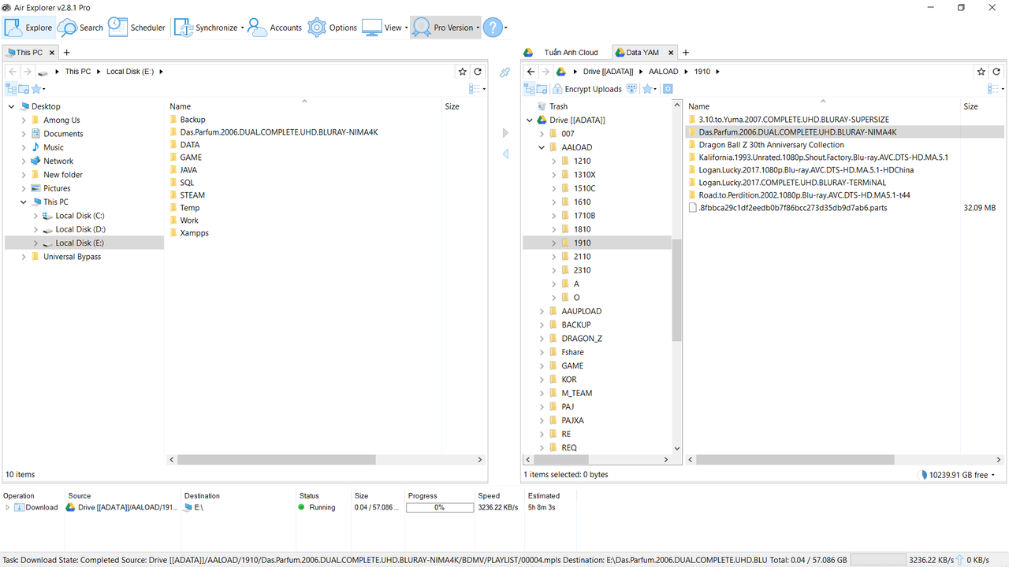Open the Options settings

click(333, 28)
